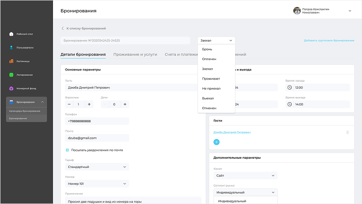Expand the Номер 101 room dropdown
Viewport: 362px width, 204px height.
[97, 184]
